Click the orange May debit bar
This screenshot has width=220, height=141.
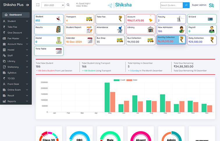(113, 102)
